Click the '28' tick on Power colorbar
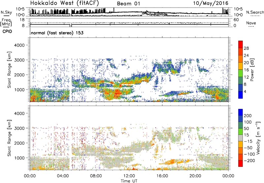Screen dimensions: 264x183 coord(246,48)
